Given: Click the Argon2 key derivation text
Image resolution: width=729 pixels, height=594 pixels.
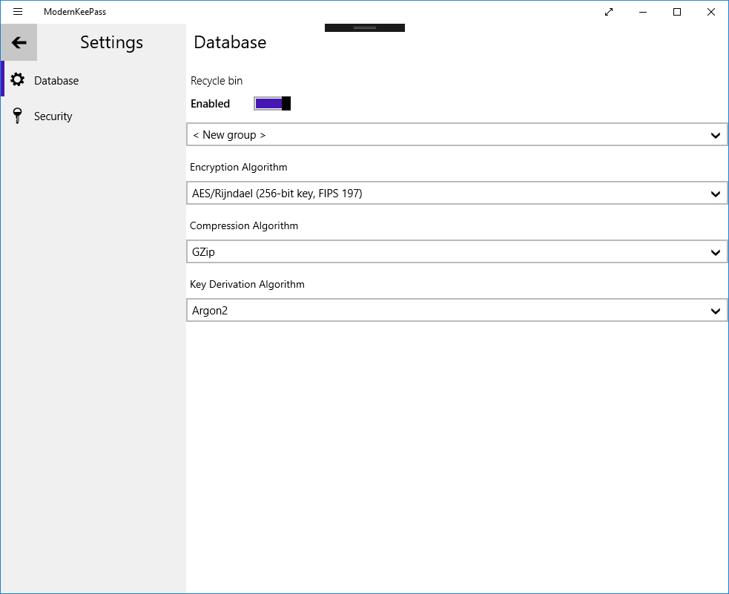Looking at the screenshot, I should 210,311.
